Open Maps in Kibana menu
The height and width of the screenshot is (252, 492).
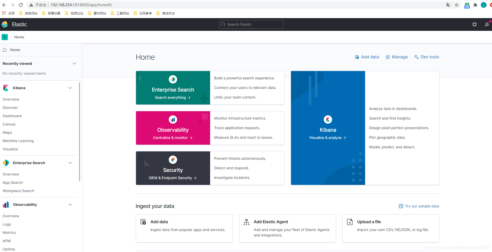tap(7, 132)
